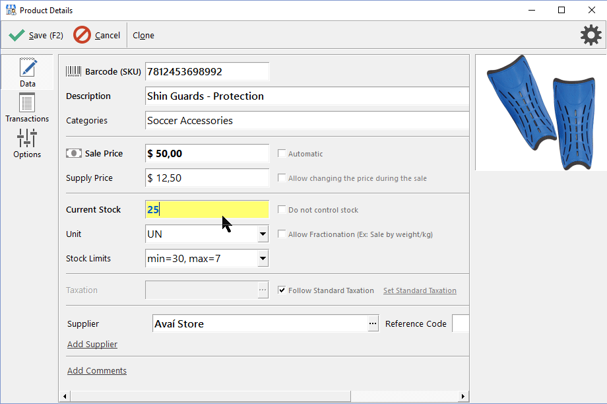
Task: Click the Reference Code input field
Action: pos(461,323)
